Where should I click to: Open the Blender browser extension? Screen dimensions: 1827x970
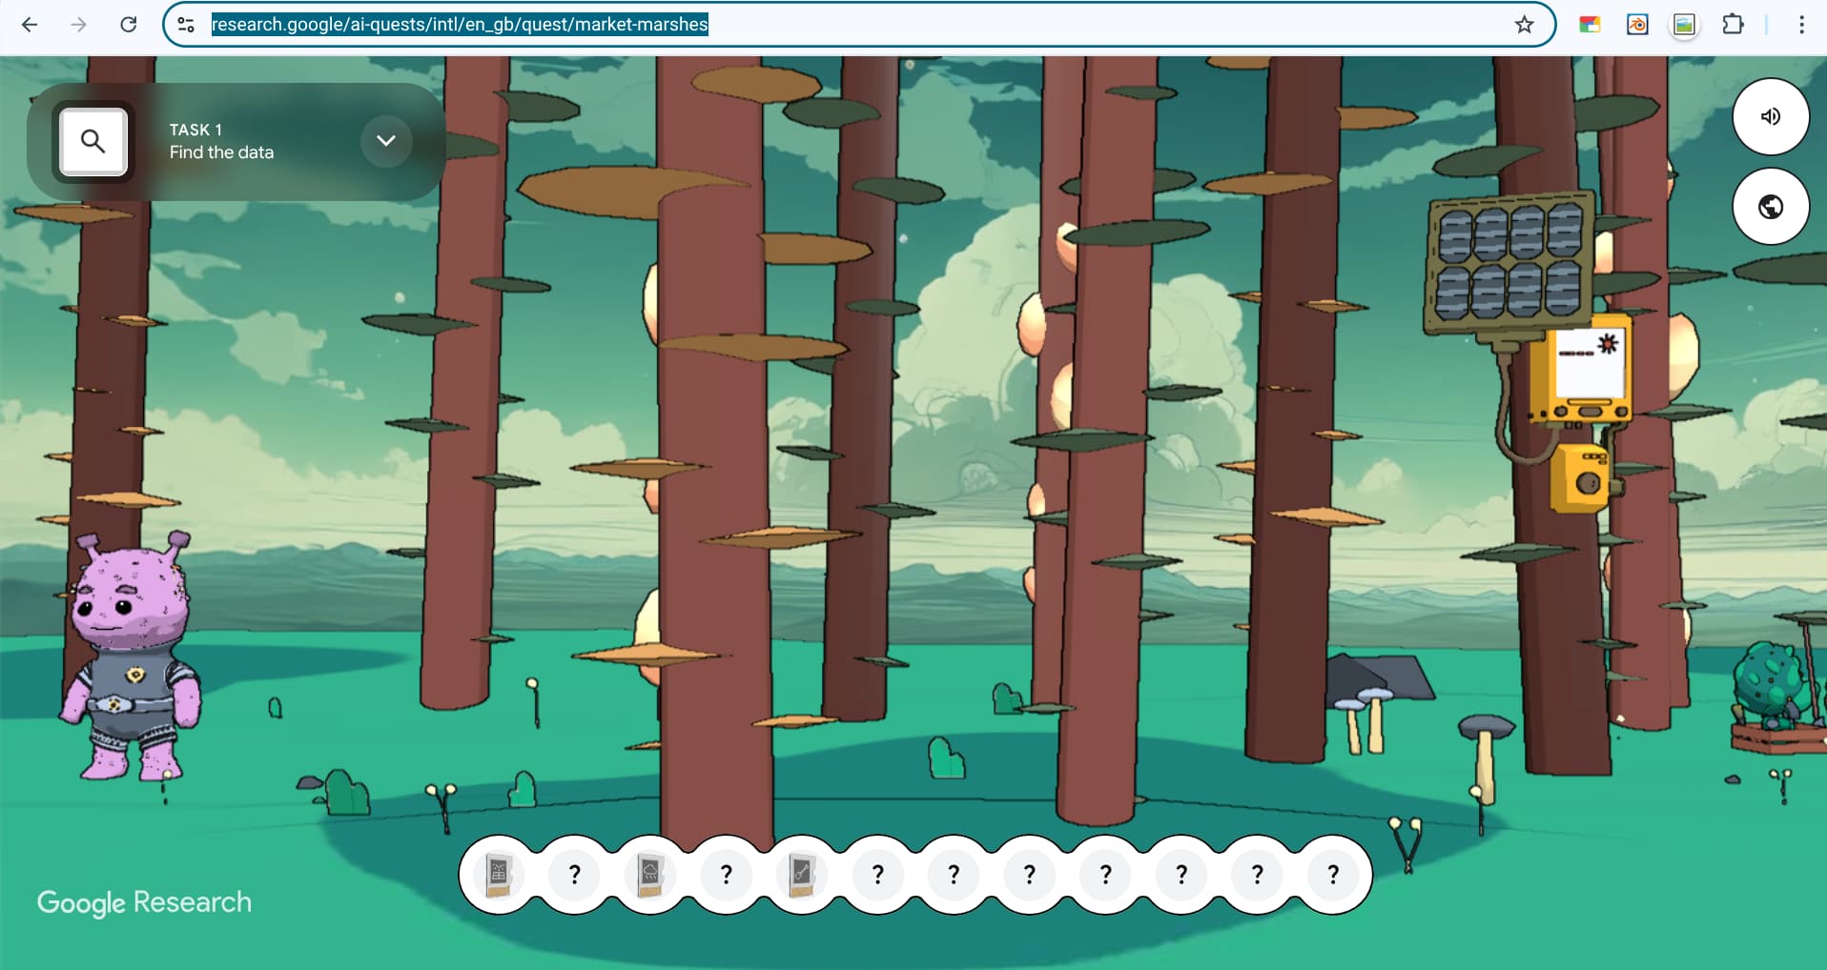[x=1637, y=25]
